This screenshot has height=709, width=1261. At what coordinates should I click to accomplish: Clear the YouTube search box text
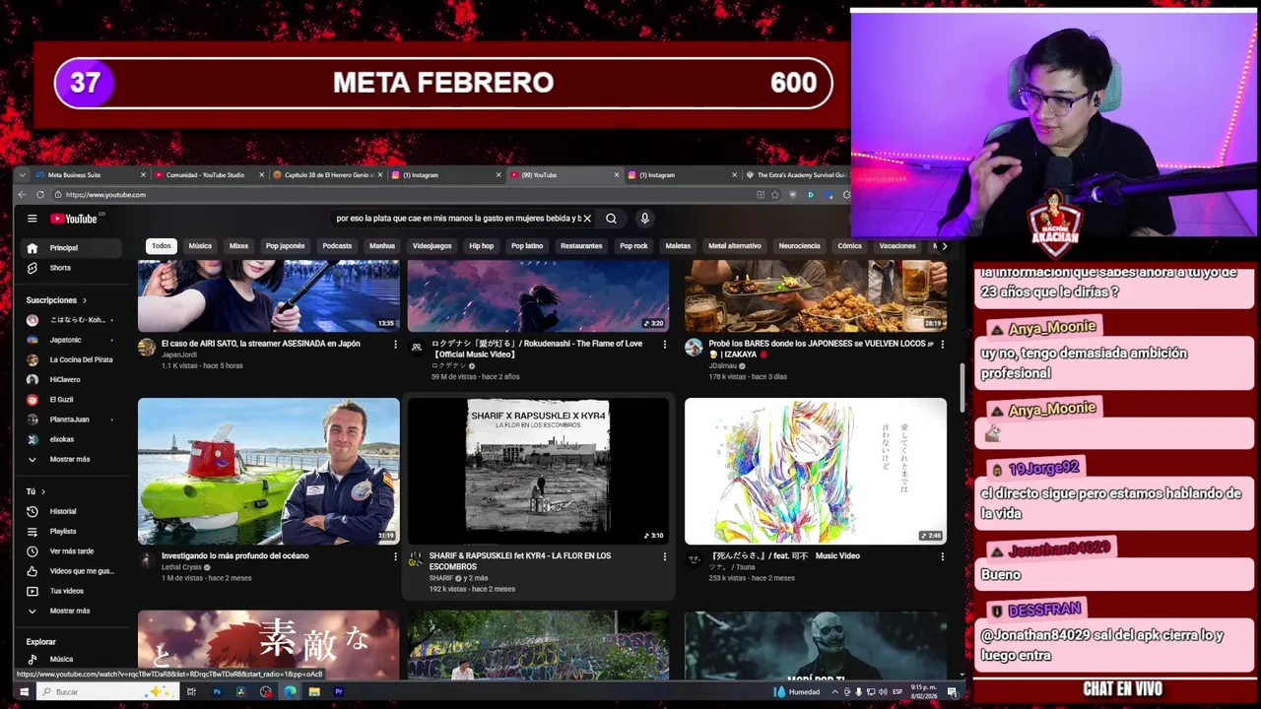coord(587,219)
